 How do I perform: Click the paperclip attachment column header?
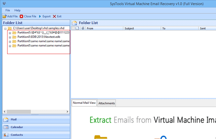pos(83,28)
